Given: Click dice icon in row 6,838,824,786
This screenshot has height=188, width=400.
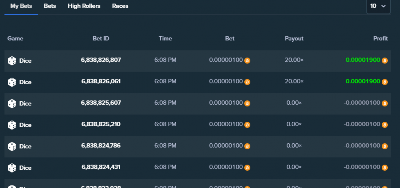Looking at the screenshot, I should pyautogui.click(x=12, y=147).
